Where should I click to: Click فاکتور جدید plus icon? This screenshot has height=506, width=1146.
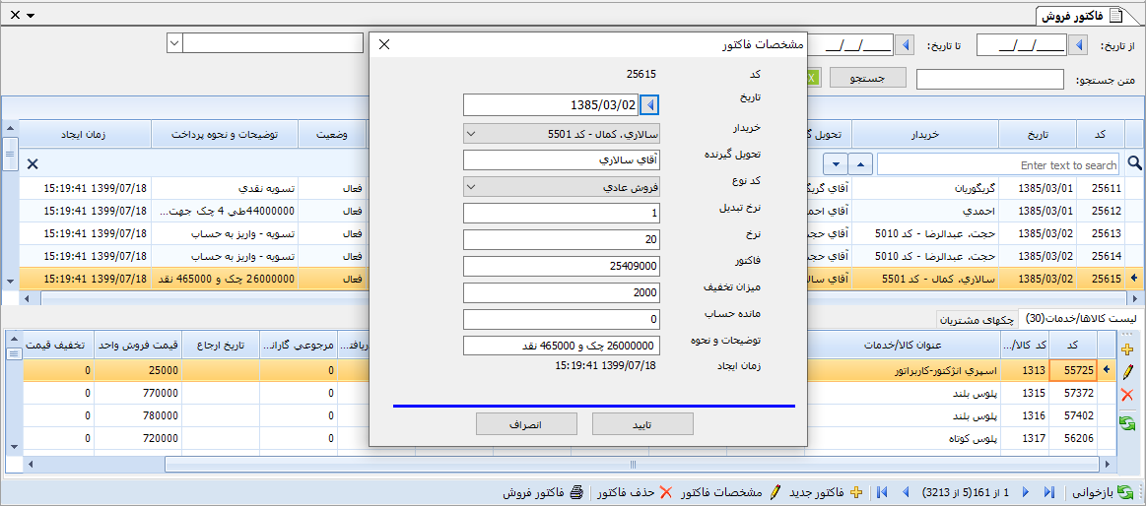[857, 493]
